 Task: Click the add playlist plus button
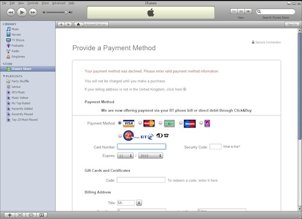(x=10, y=215)
